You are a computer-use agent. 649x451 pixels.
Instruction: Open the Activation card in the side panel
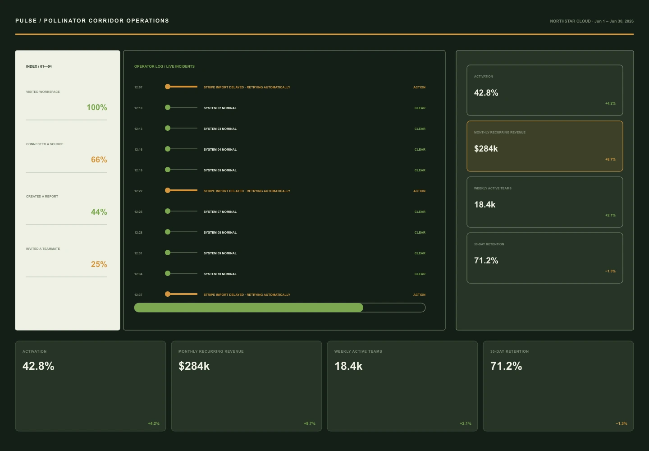click(x=545, y=90)
